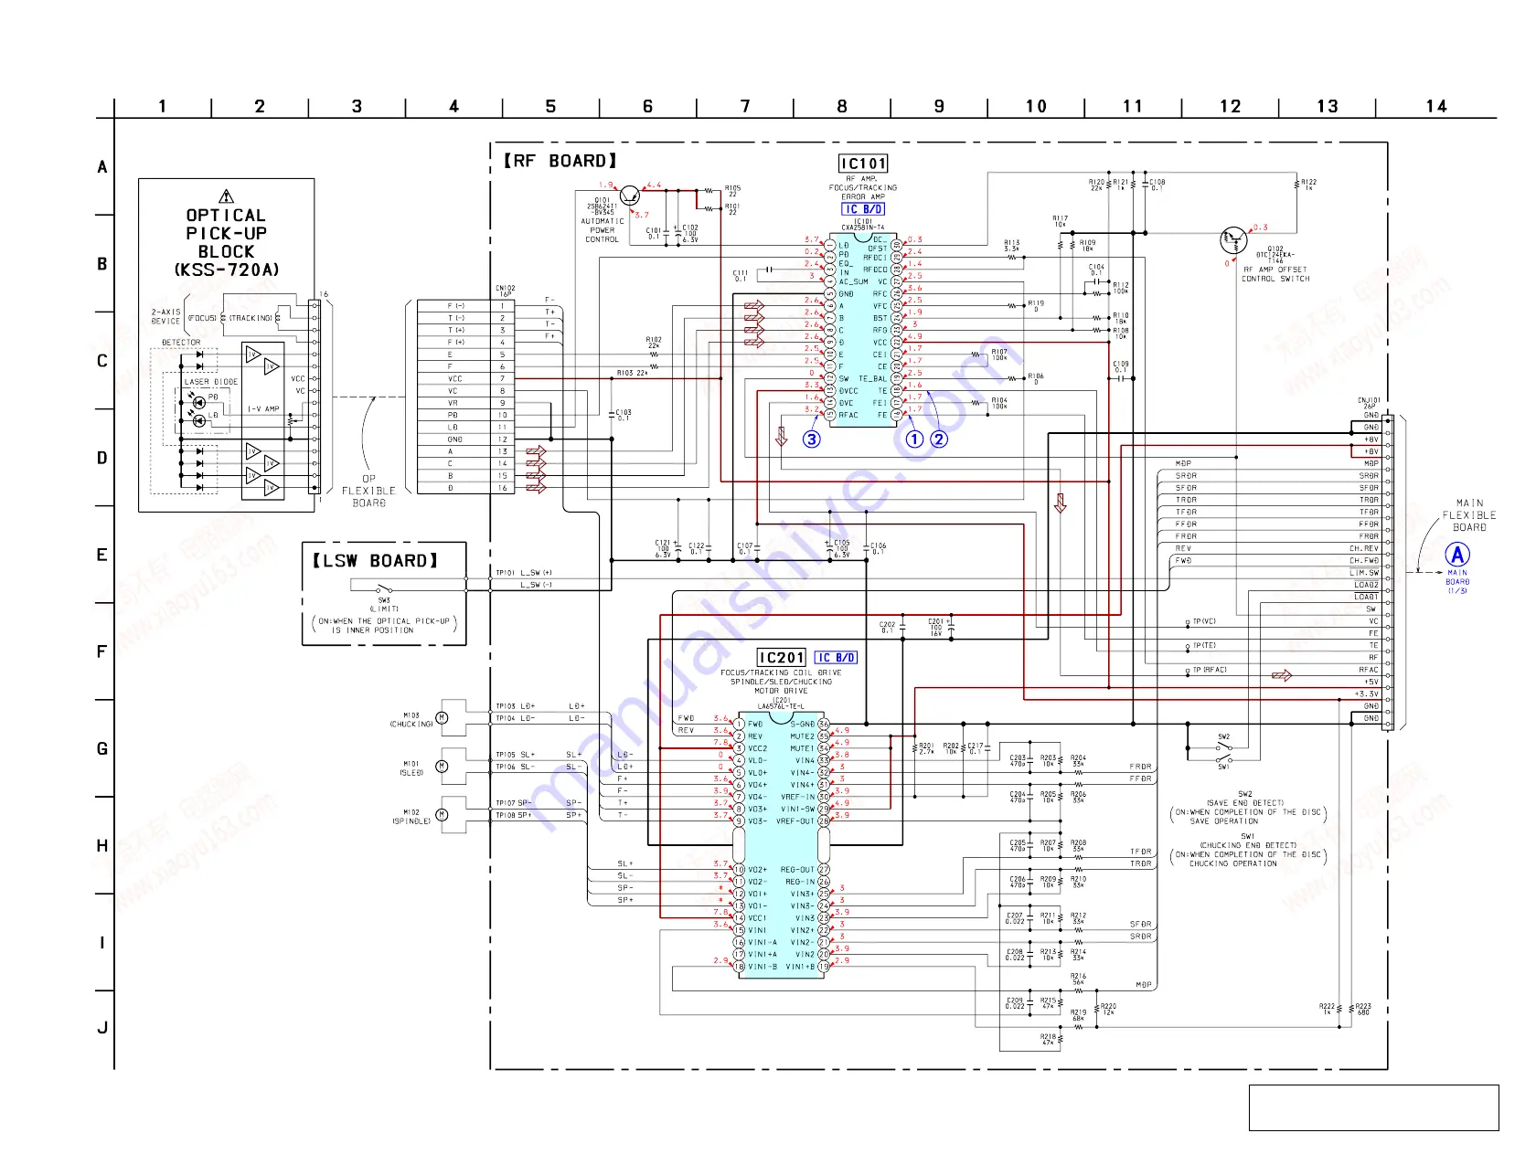Click the IC201 chip body
Screen dimensions: 1536x1154
[x=781, y=845]
